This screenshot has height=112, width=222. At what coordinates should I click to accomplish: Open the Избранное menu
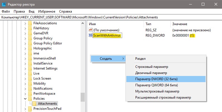click(x=47, y=11)
